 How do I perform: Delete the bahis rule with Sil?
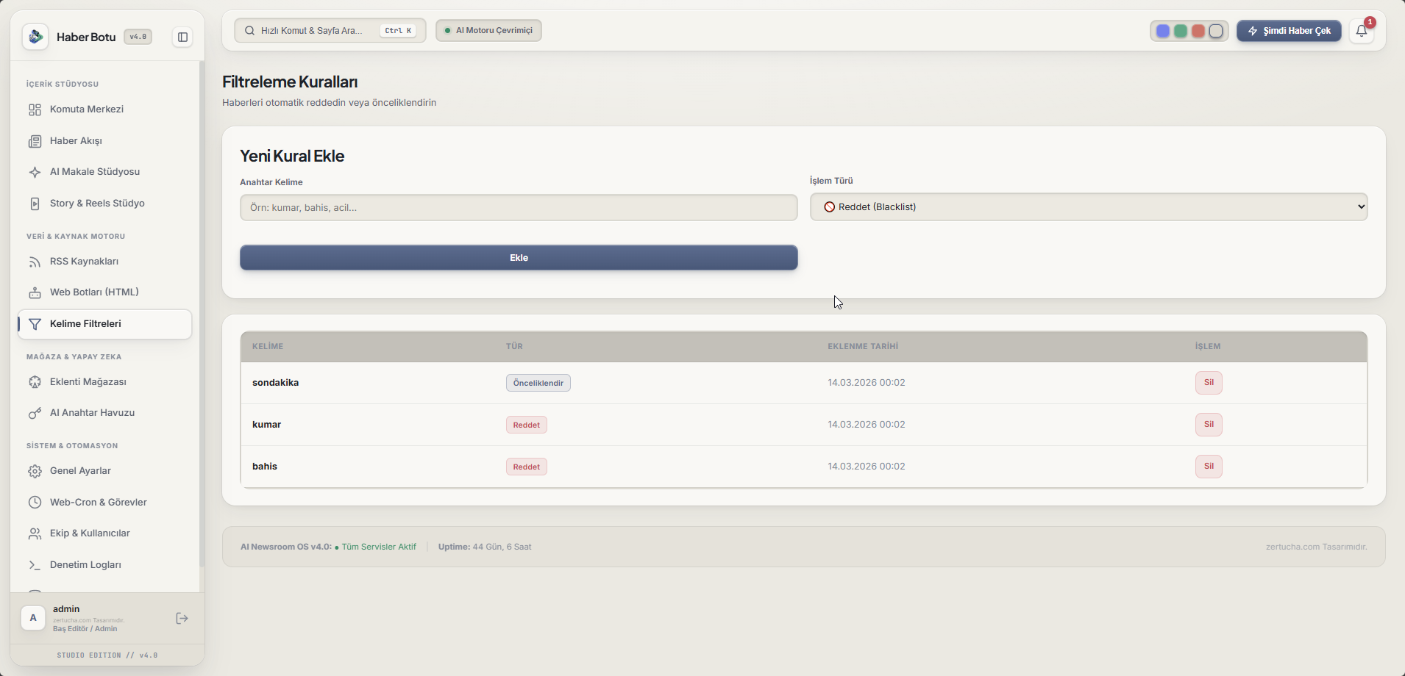click(x=1209, y=467)
